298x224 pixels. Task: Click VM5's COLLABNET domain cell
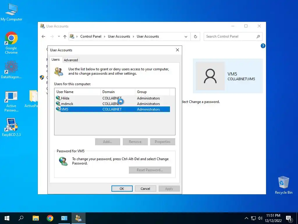(x=112, y=109)
